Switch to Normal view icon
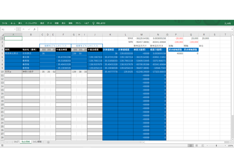This screenshot has height=167, width=234. (x=191, y=145)
